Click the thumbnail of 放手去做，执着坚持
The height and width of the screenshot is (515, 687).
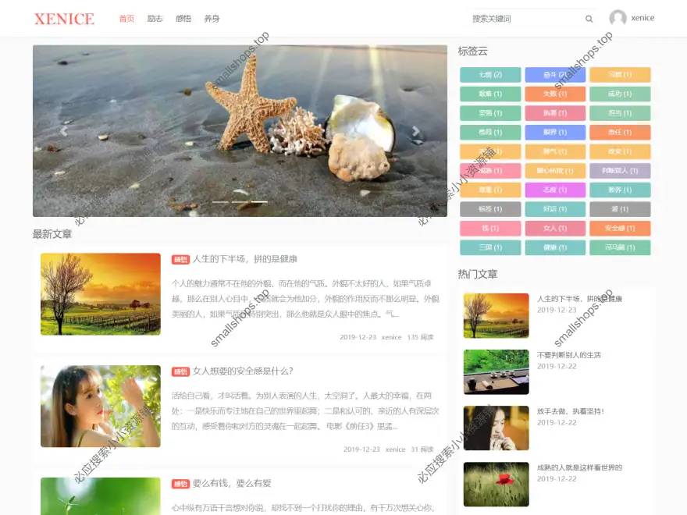click(x=496, y=428)
